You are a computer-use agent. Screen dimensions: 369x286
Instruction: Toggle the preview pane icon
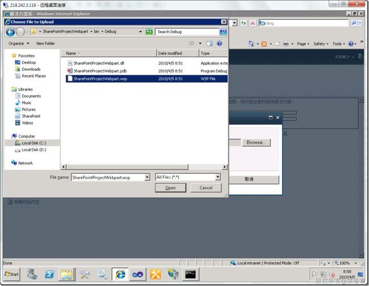[x=209, y=44]
